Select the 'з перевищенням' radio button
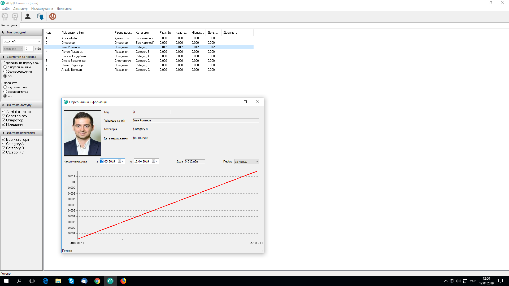Image resolution: width=509 pixels, height=286 pixels. click(x=5, y=67)
